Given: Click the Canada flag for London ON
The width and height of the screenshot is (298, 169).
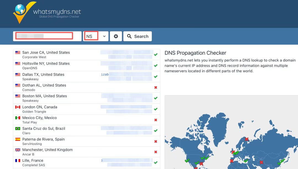Looking at the screenshot, I should [18, 107].
